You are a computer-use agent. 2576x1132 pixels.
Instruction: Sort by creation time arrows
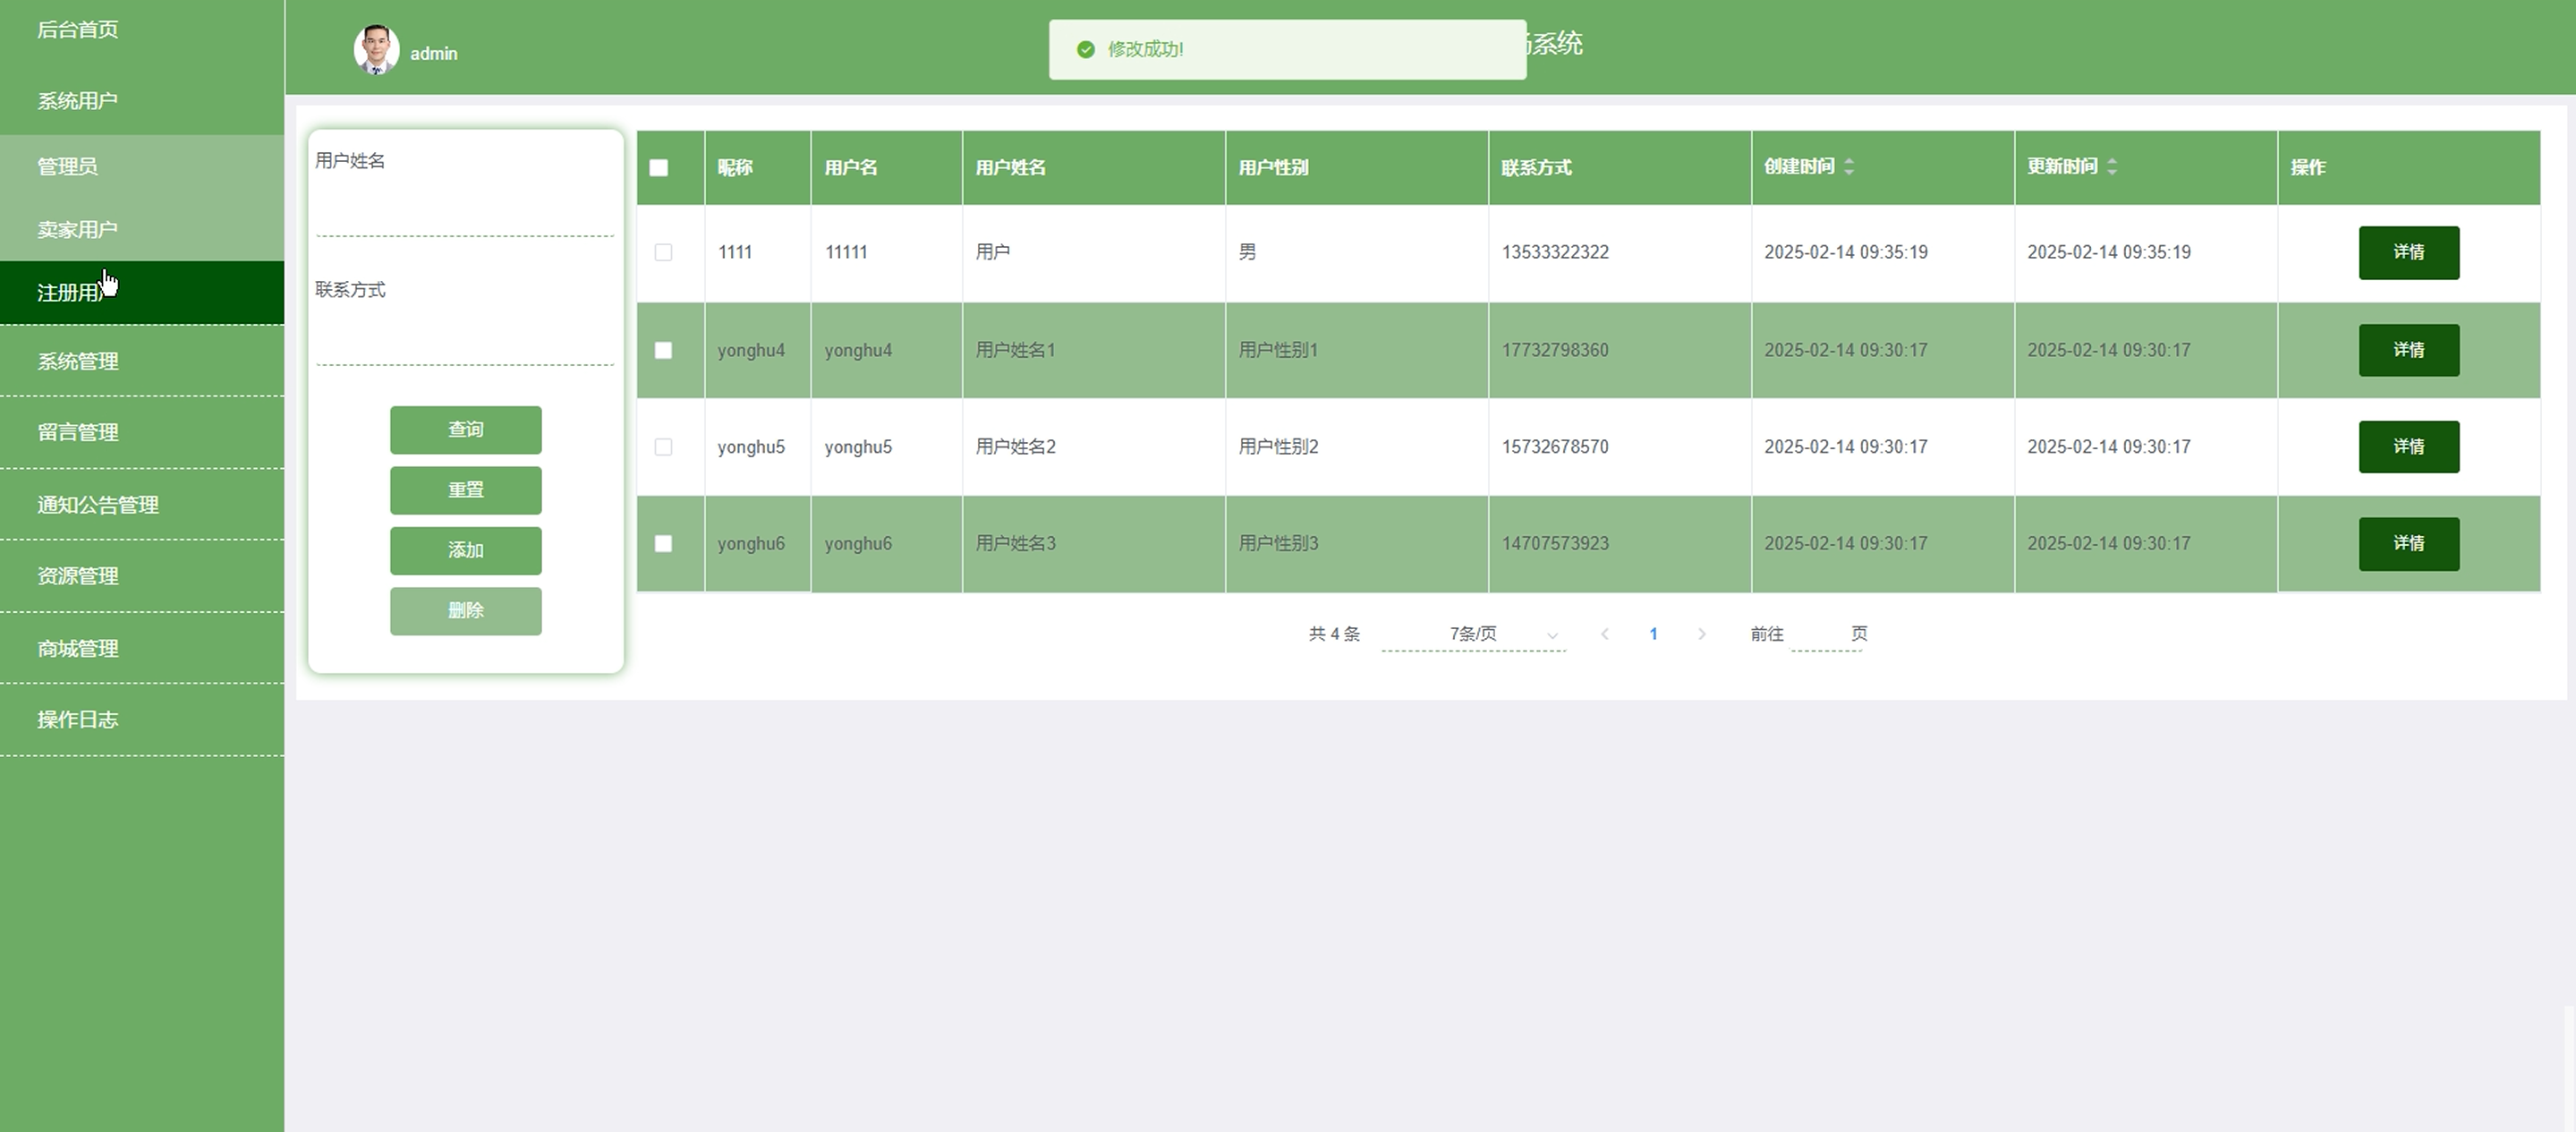(1849, 167)
